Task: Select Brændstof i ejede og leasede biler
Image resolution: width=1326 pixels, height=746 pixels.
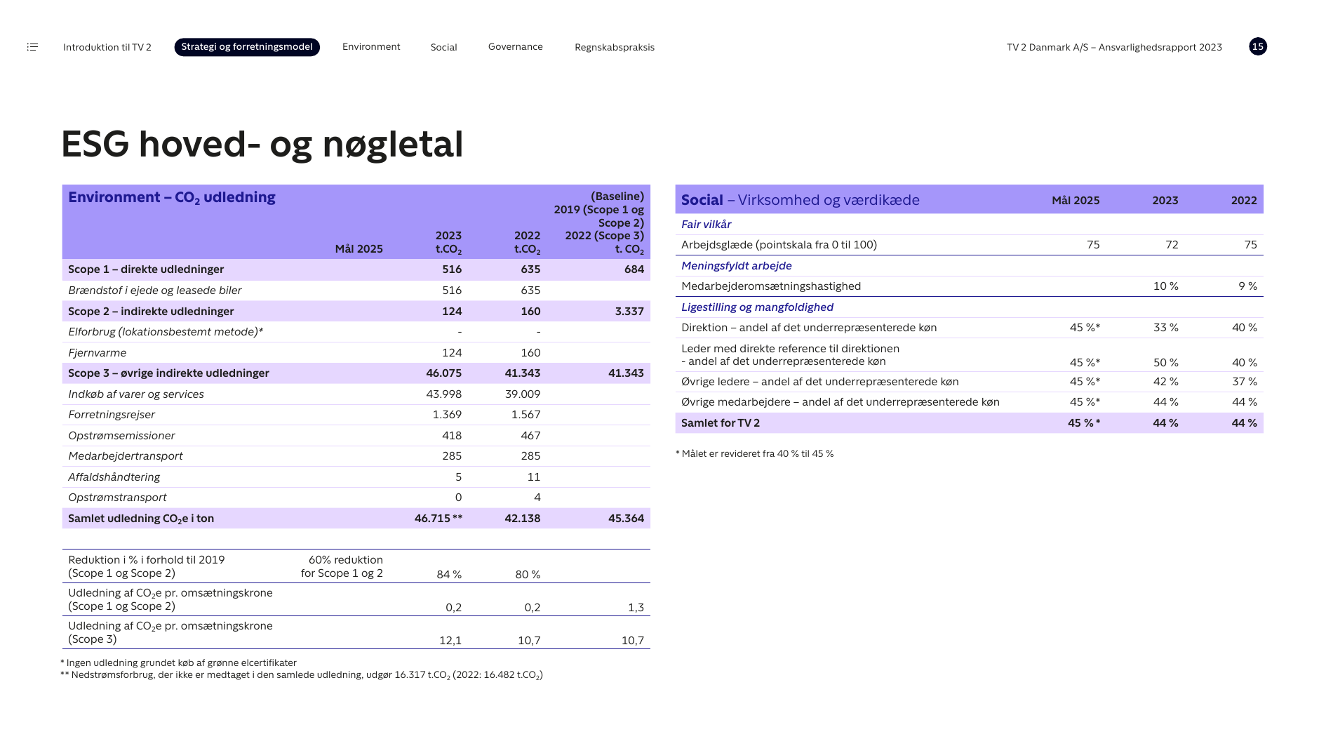Action: tap(155, 291)
